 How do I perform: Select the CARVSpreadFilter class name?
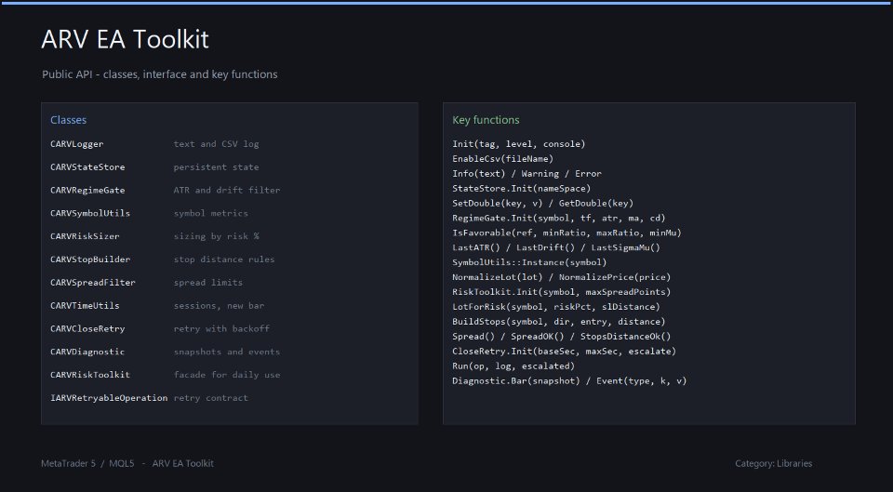pos(93,283)
